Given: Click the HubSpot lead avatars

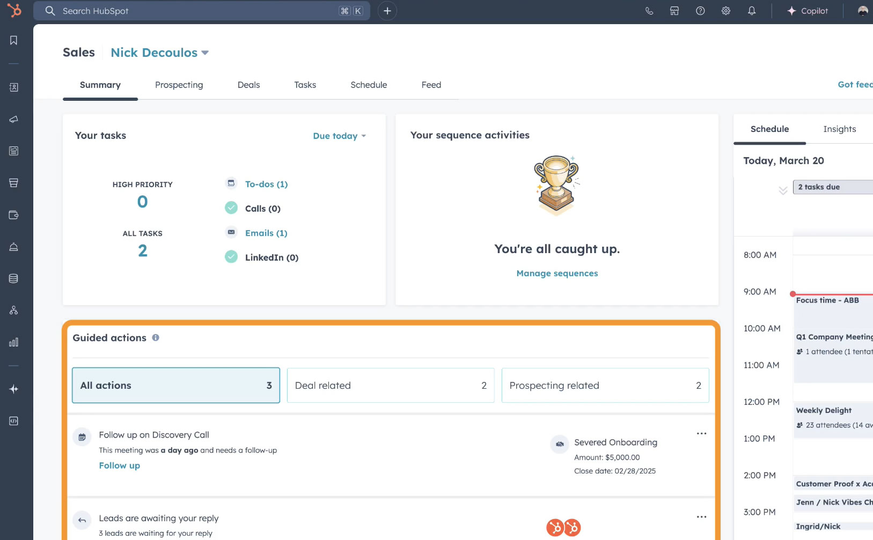Looking at the screenshot, I should 563,528.
